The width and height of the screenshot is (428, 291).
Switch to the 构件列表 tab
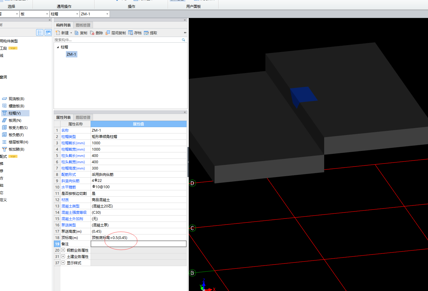64,25
